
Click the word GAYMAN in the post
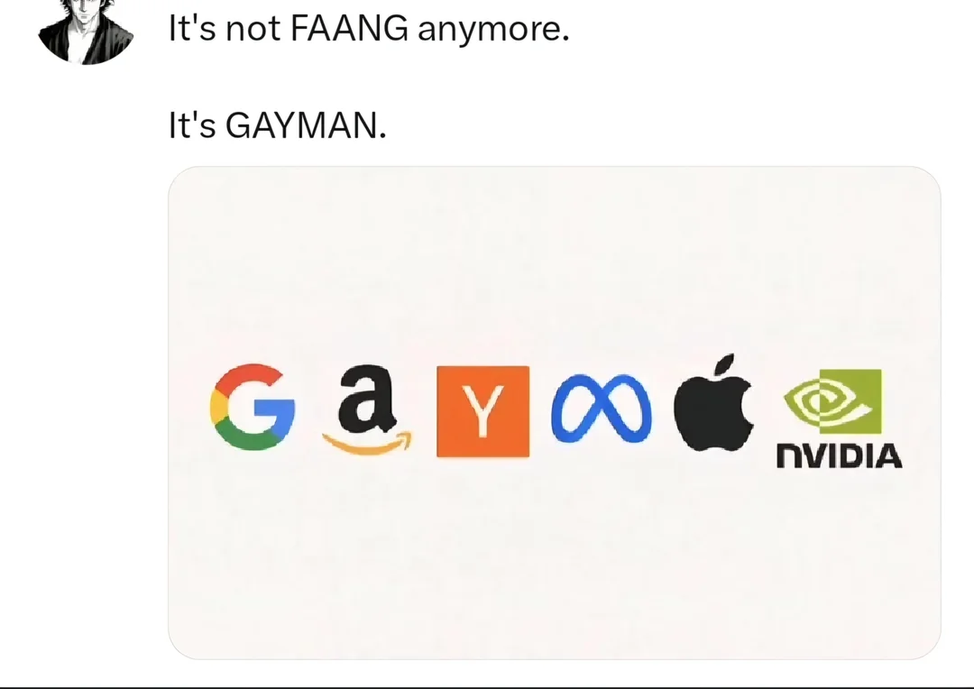302,125
